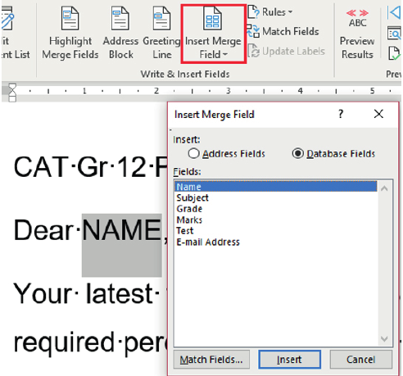This screenshot has height=376, width=403.
Task: Select the Database Fields radio button
Action: click(297, 153)
